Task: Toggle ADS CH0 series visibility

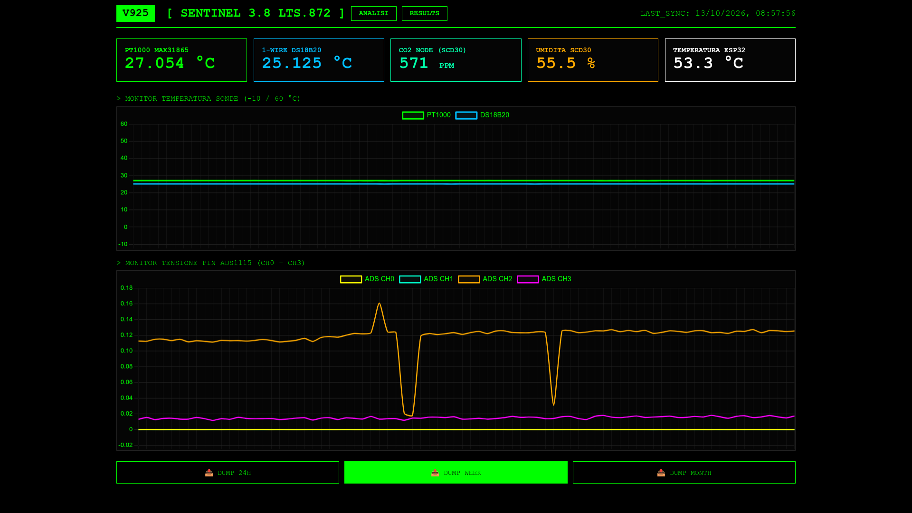Action: point(367,279)
